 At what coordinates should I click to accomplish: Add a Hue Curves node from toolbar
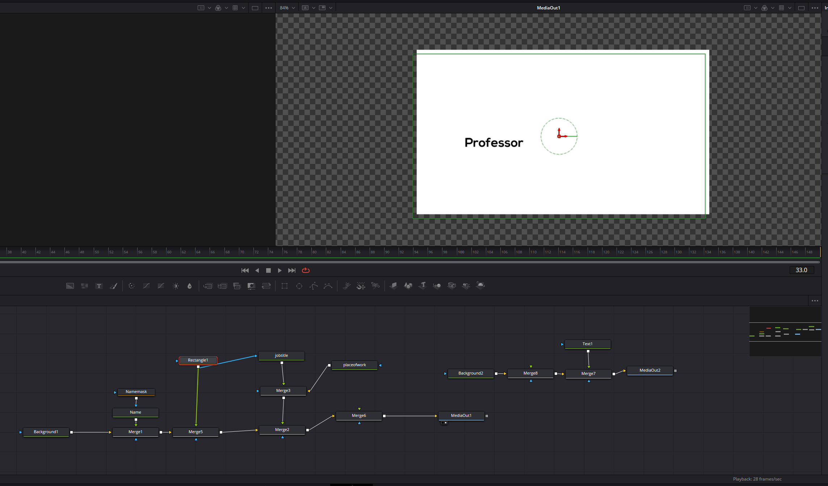[161, 286]
